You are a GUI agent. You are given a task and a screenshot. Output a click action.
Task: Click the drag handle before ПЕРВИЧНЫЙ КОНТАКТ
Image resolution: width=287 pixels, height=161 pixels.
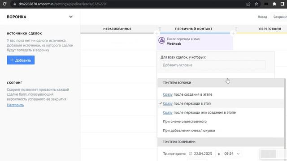pyautogui.click(x=160, y=29)
